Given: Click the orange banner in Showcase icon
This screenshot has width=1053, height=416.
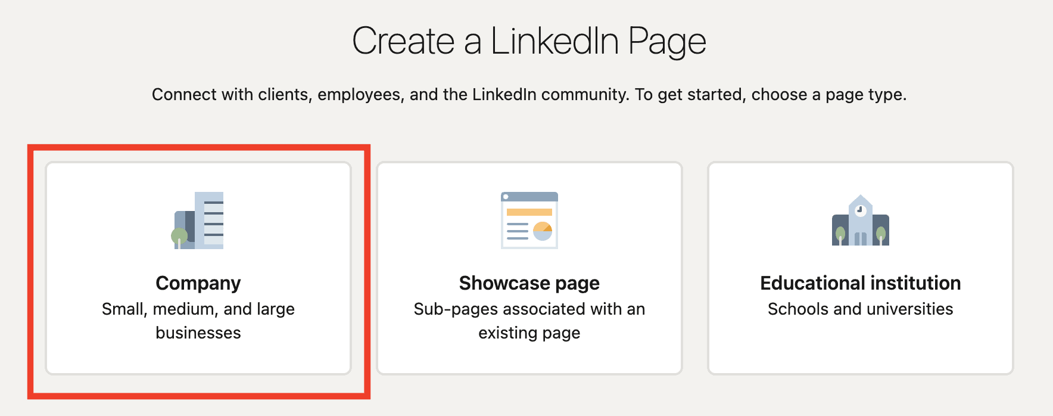Looking at the screenshot, I should (x=529, y=212).
